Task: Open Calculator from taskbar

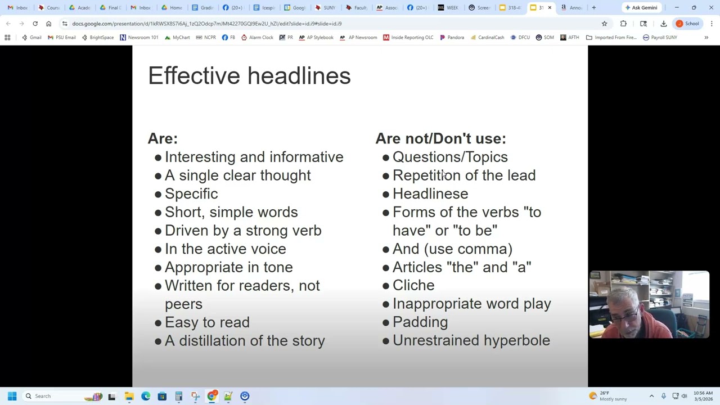Action: click(x=178, y=396)
